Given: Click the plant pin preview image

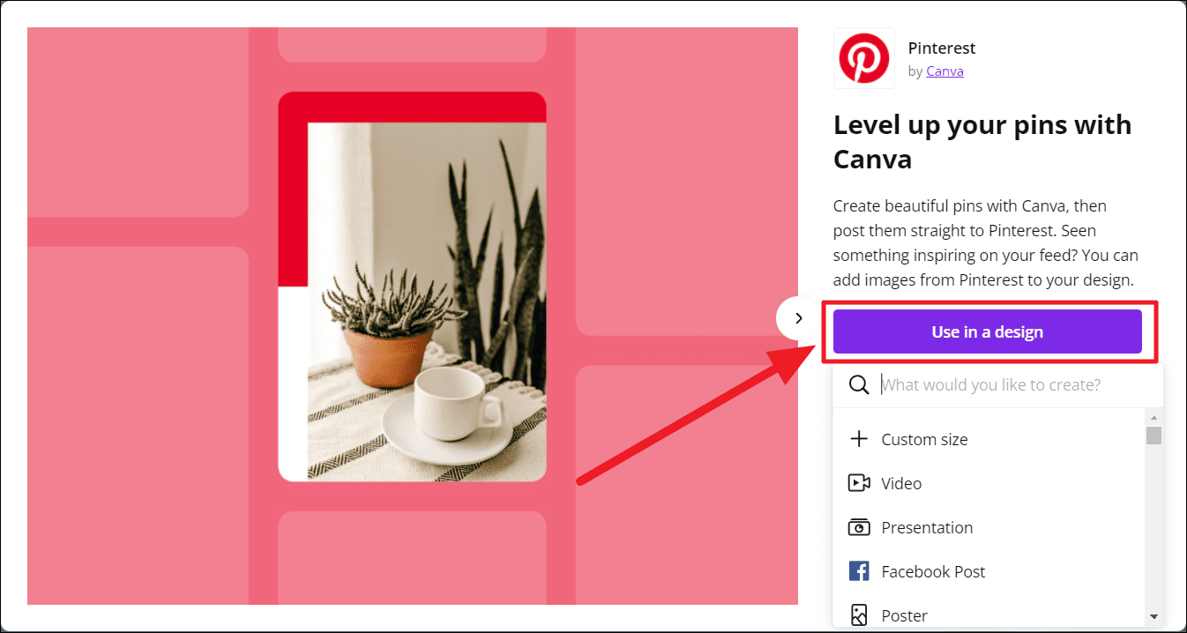Looking at the screenshot, I should pyautogui.click(x=413, y=287).
